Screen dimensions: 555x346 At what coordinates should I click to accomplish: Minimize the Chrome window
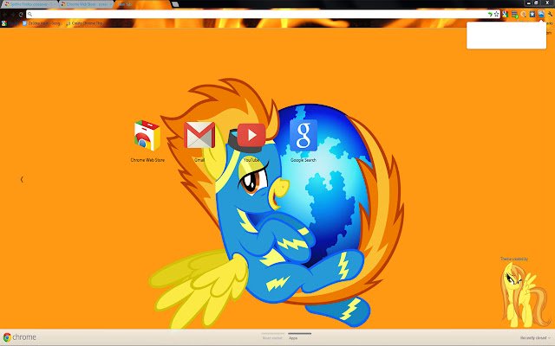528,3
